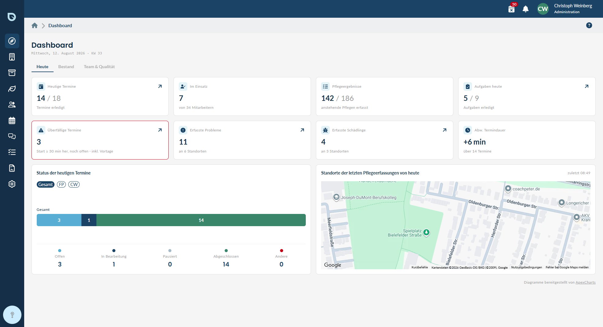The image size is (603, 327).
Task: Click the light blue Offen bar segment 3
Action: [x=59, y=220]
